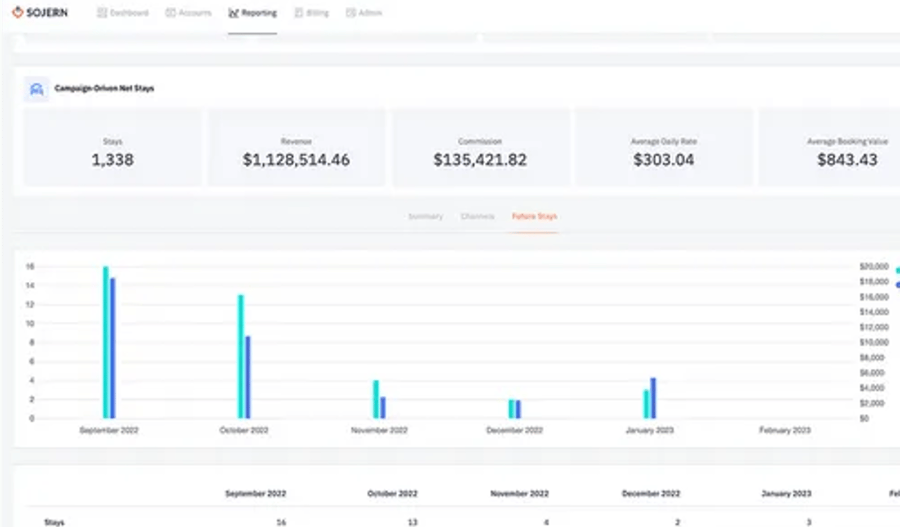The width and height of the screenshot is (900, 527).
Task: Click the February 2023 chart axis label
Action: pos(785,430)
